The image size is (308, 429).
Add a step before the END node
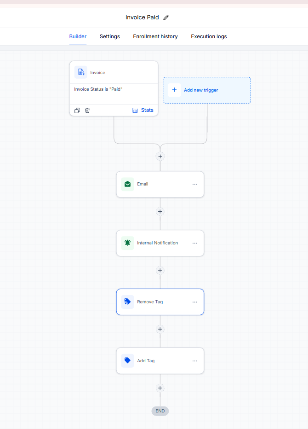click(x=160, y=388)
